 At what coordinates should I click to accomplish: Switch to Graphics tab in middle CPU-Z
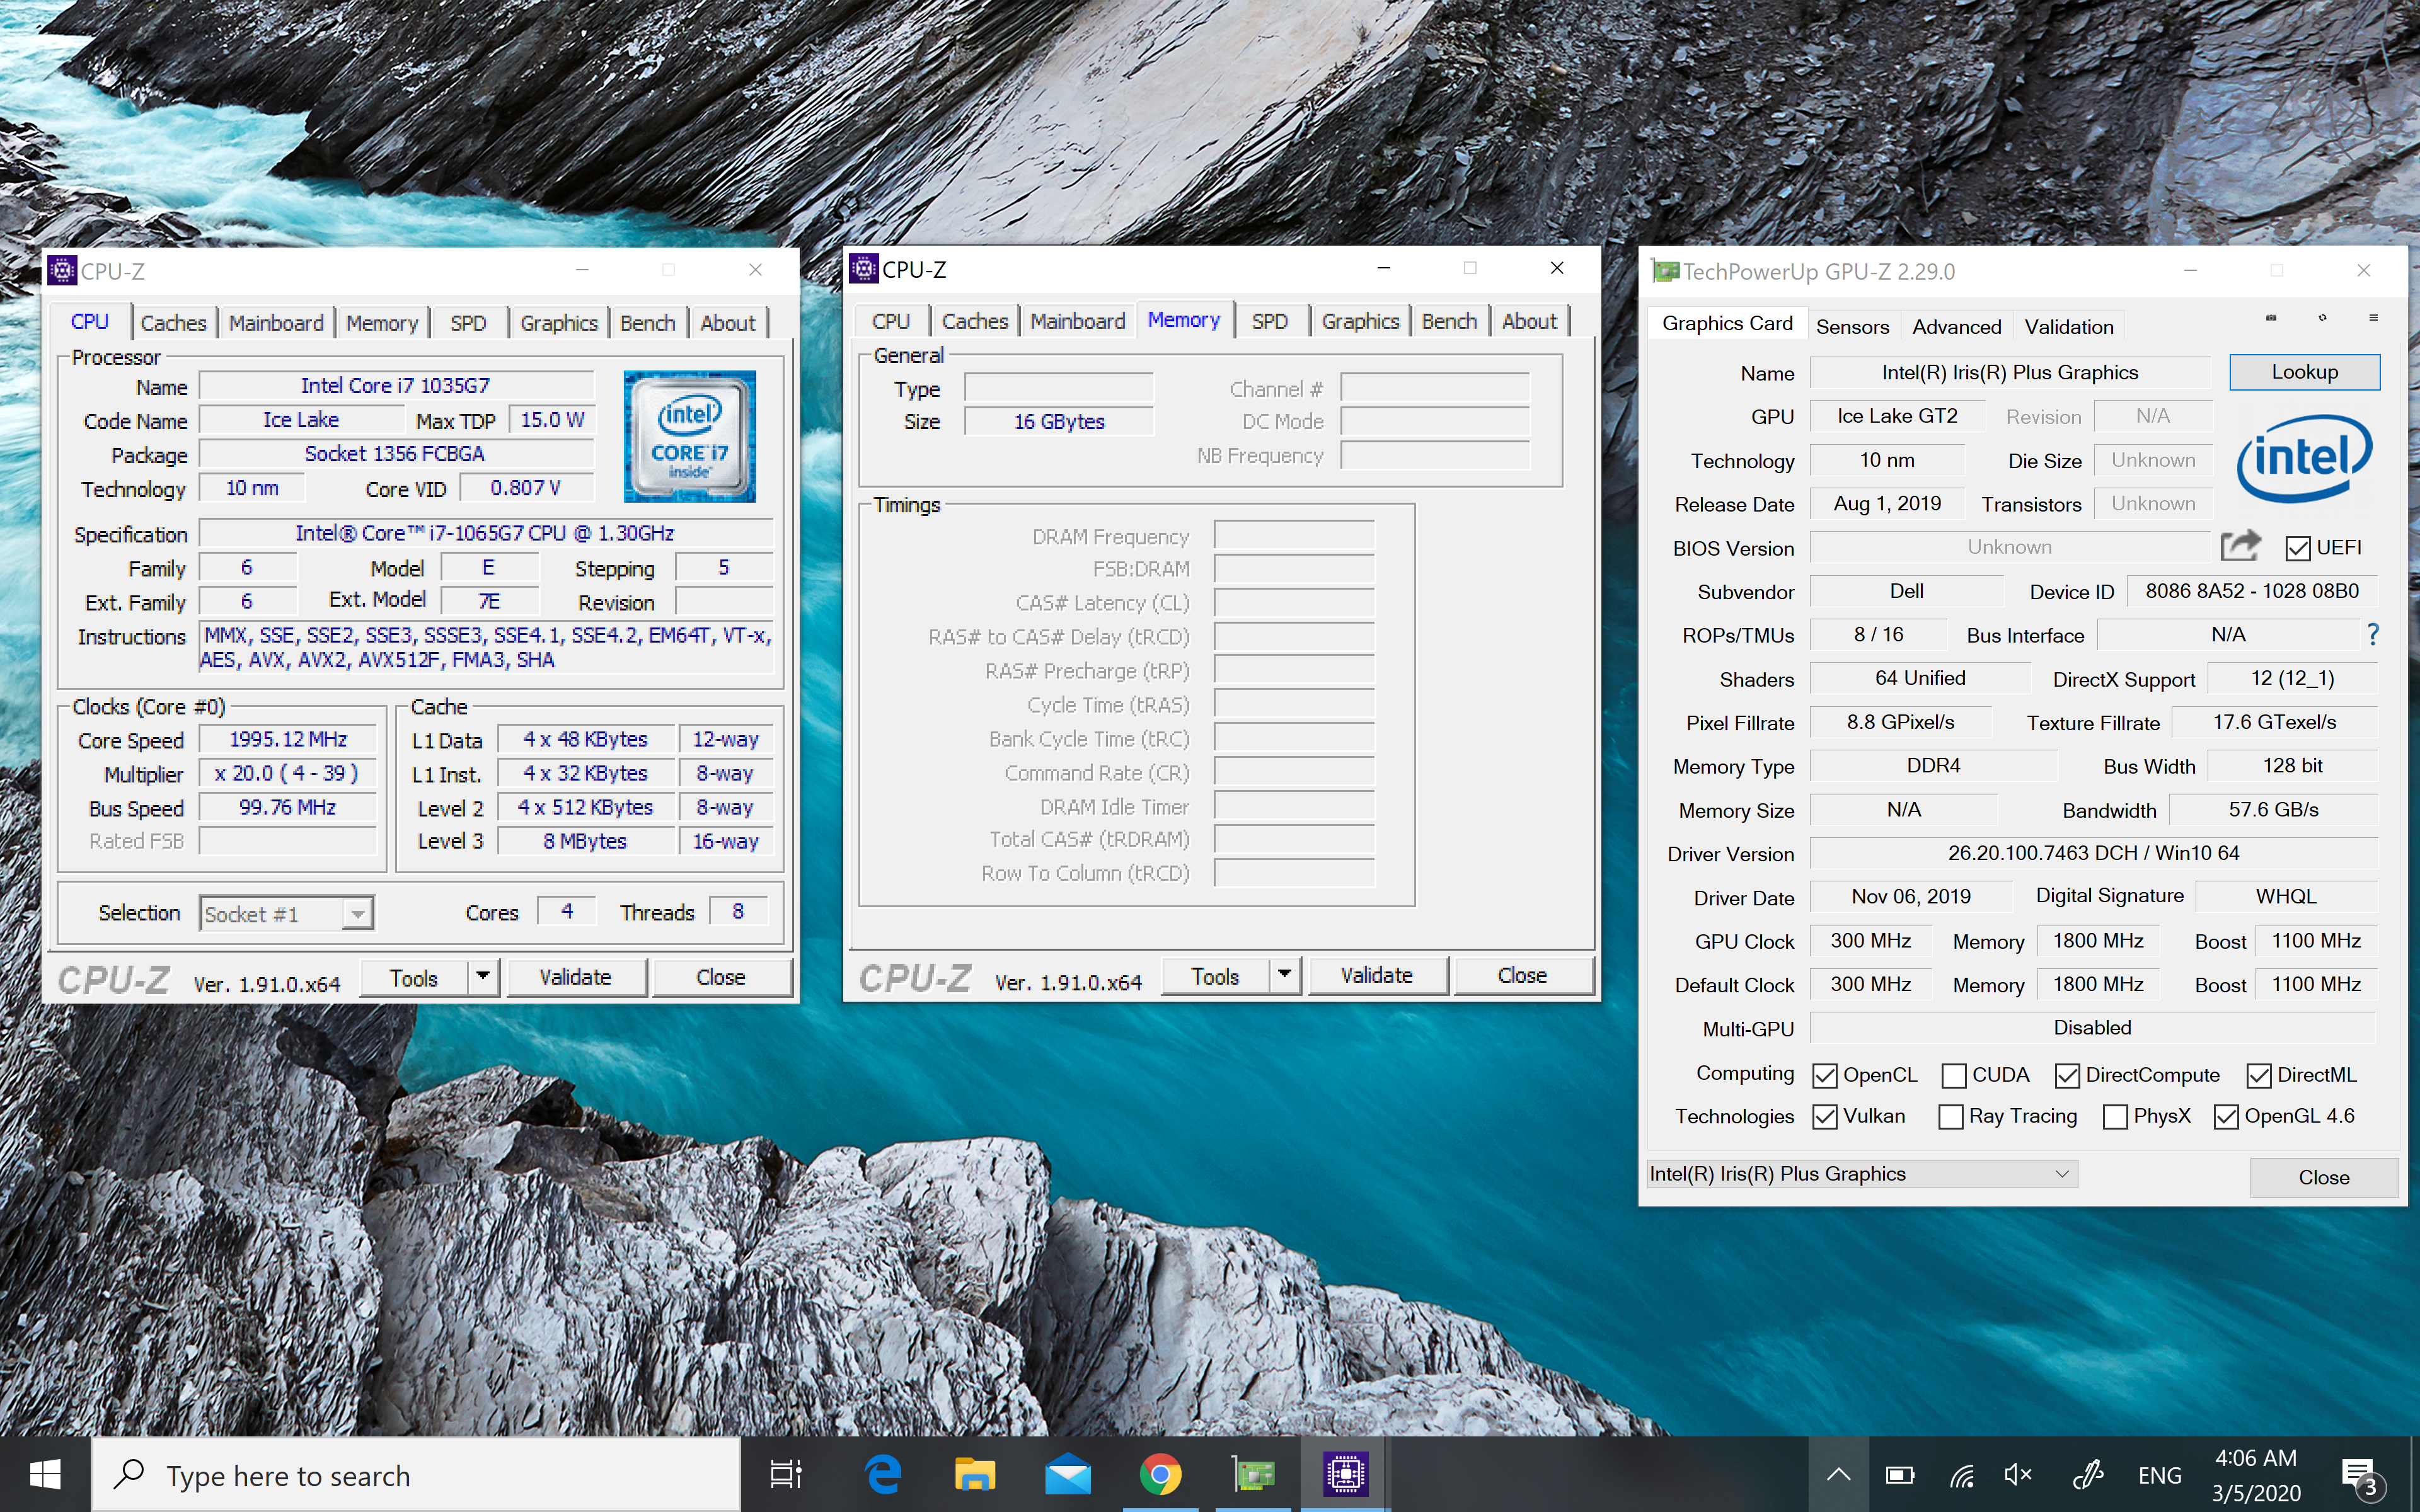coord(1360,321)
